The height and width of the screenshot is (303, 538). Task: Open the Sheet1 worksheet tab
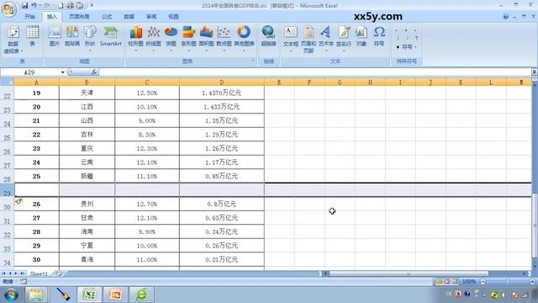[39, 274]
